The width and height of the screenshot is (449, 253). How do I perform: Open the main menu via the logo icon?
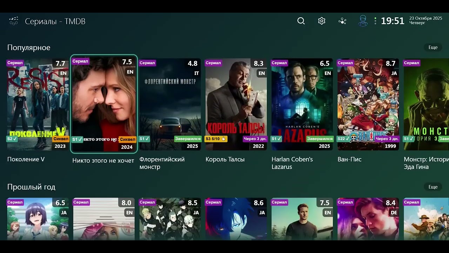13,21
